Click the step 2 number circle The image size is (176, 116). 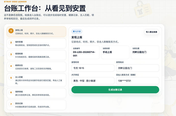pos(11,43)
